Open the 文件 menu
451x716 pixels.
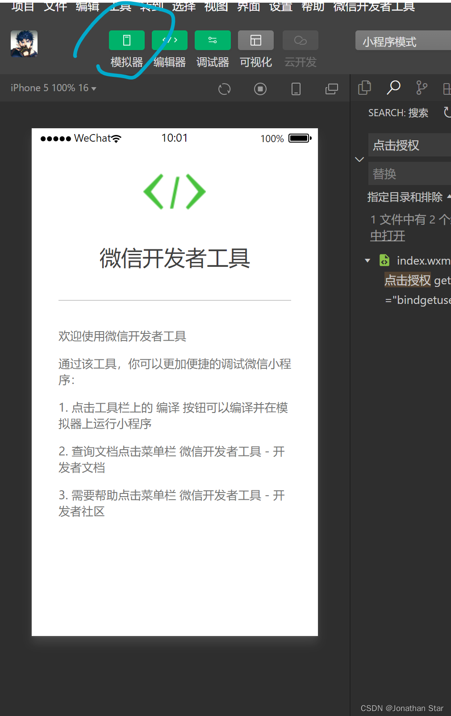[x=55, y=6]
